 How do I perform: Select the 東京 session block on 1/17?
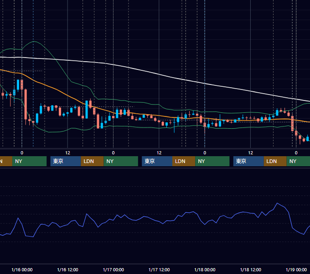tap(157, 161)
